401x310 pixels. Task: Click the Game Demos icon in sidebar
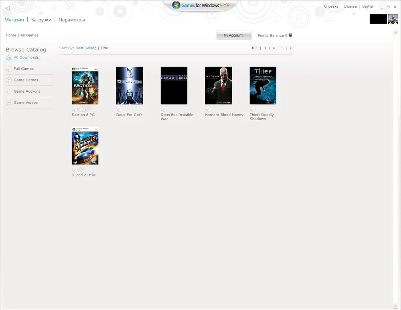pos(9,80)
